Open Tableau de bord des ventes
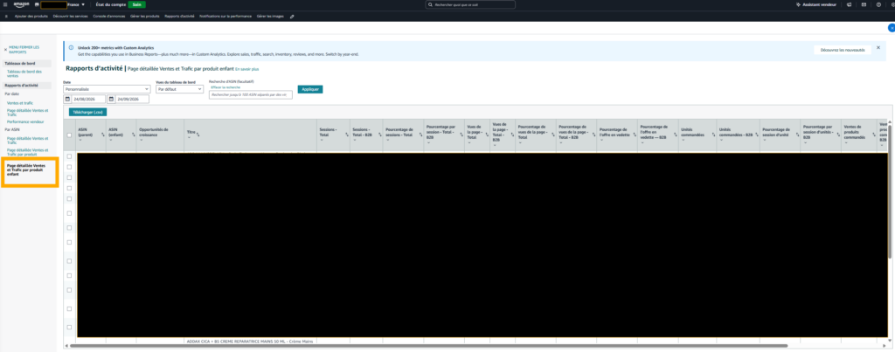This screenshot has width=895, height=352. 24,73
